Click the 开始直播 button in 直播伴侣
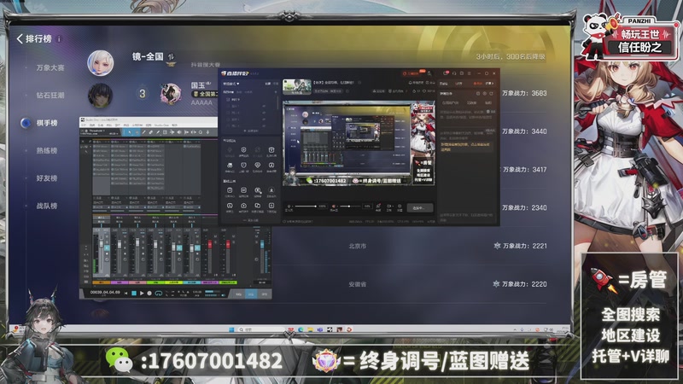 418,207
